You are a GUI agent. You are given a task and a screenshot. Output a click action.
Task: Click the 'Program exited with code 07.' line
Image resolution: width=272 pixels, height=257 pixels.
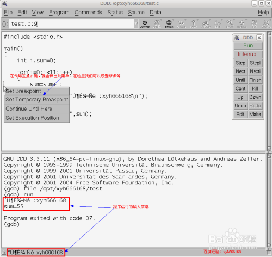coord(49,218)
